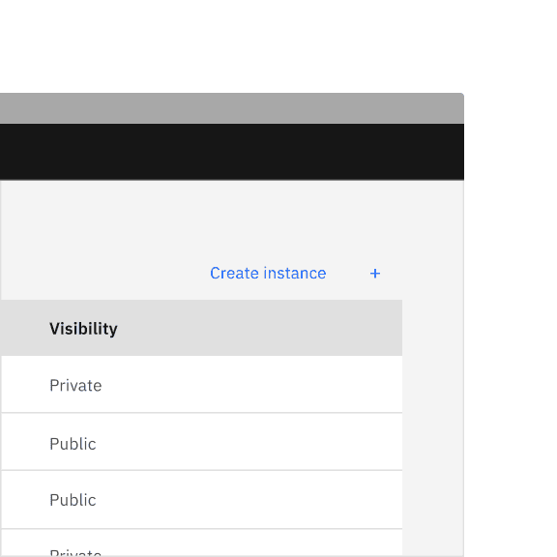Click the divider between the two Public rows
The image size is (557, 557).
(201, 470)
